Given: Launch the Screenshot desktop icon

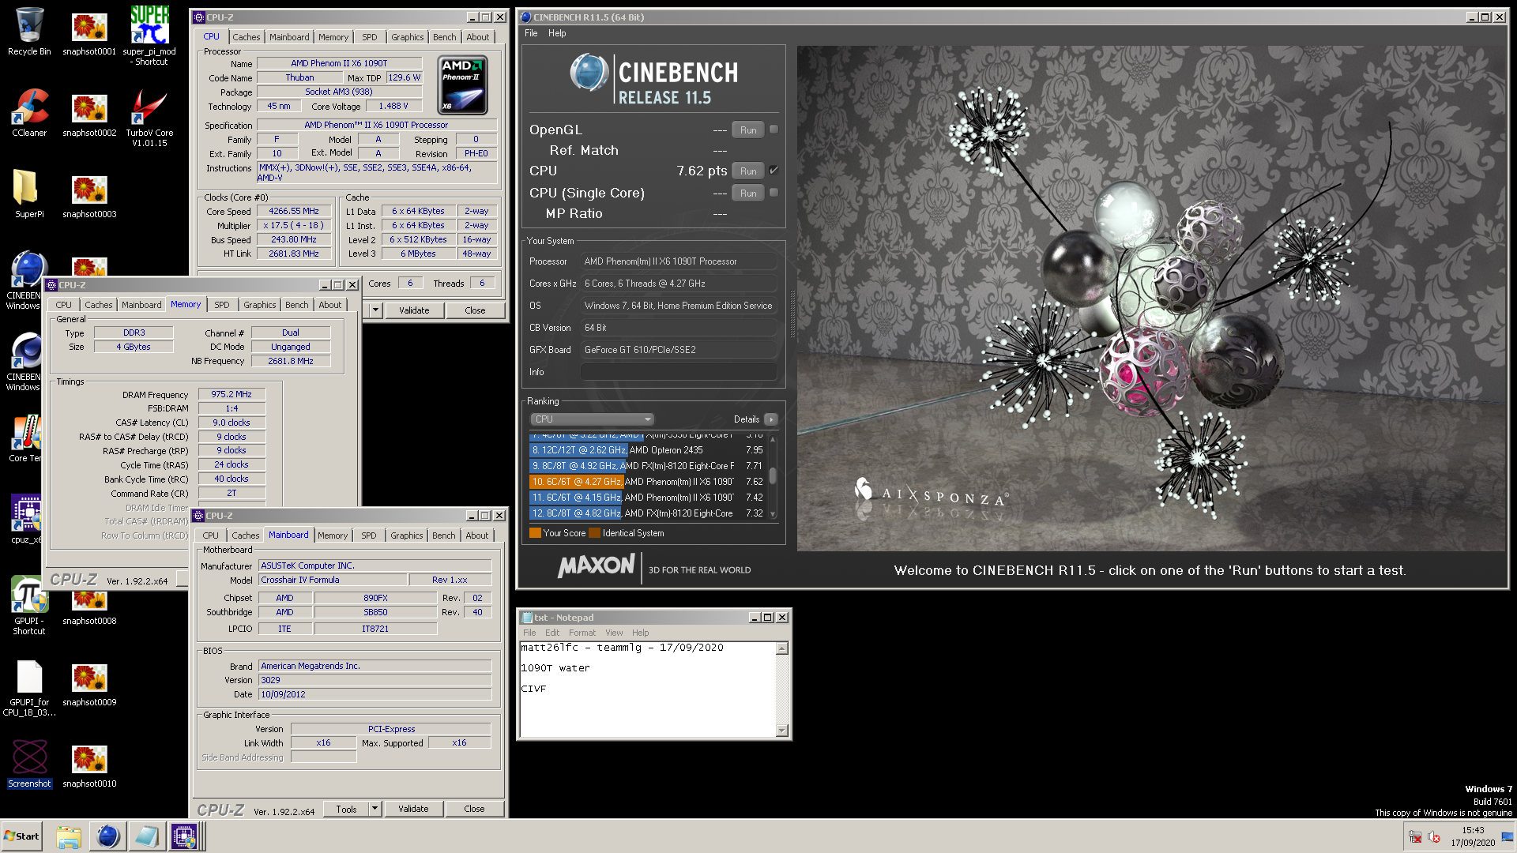Looking at the screenshot, I should click(x=29, y=764).
